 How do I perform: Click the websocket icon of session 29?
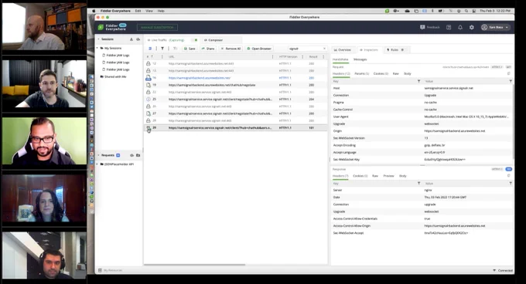point(149,128)
